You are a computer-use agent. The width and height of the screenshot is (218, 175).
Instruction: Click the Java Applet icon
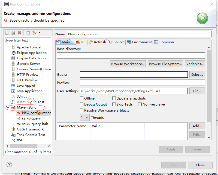pyautogui.click(x=13, y=86)
